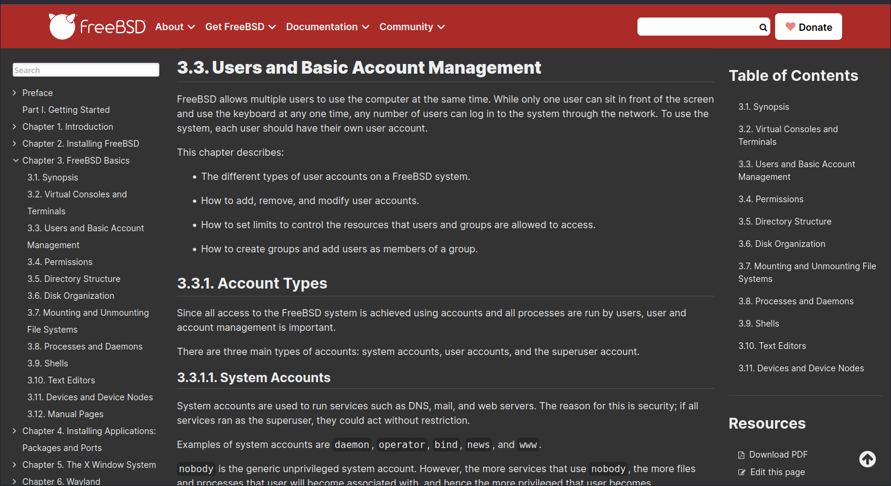
Task: Go to 3.6. Disk Organization in Table of Contents
Action: (x=782, y=244)
